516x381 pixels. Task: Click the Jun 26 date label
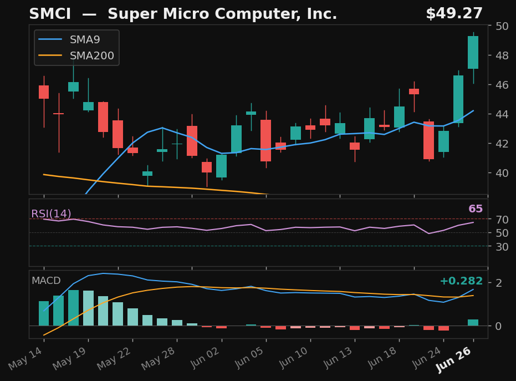(x=453, y=360)
